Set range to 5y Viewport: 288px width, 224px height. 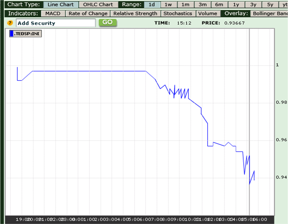270,4
